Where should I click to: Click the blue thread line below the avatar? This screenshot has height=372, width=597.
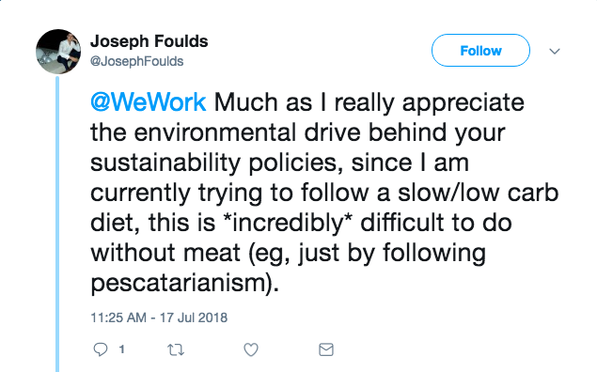pos(57,224)
